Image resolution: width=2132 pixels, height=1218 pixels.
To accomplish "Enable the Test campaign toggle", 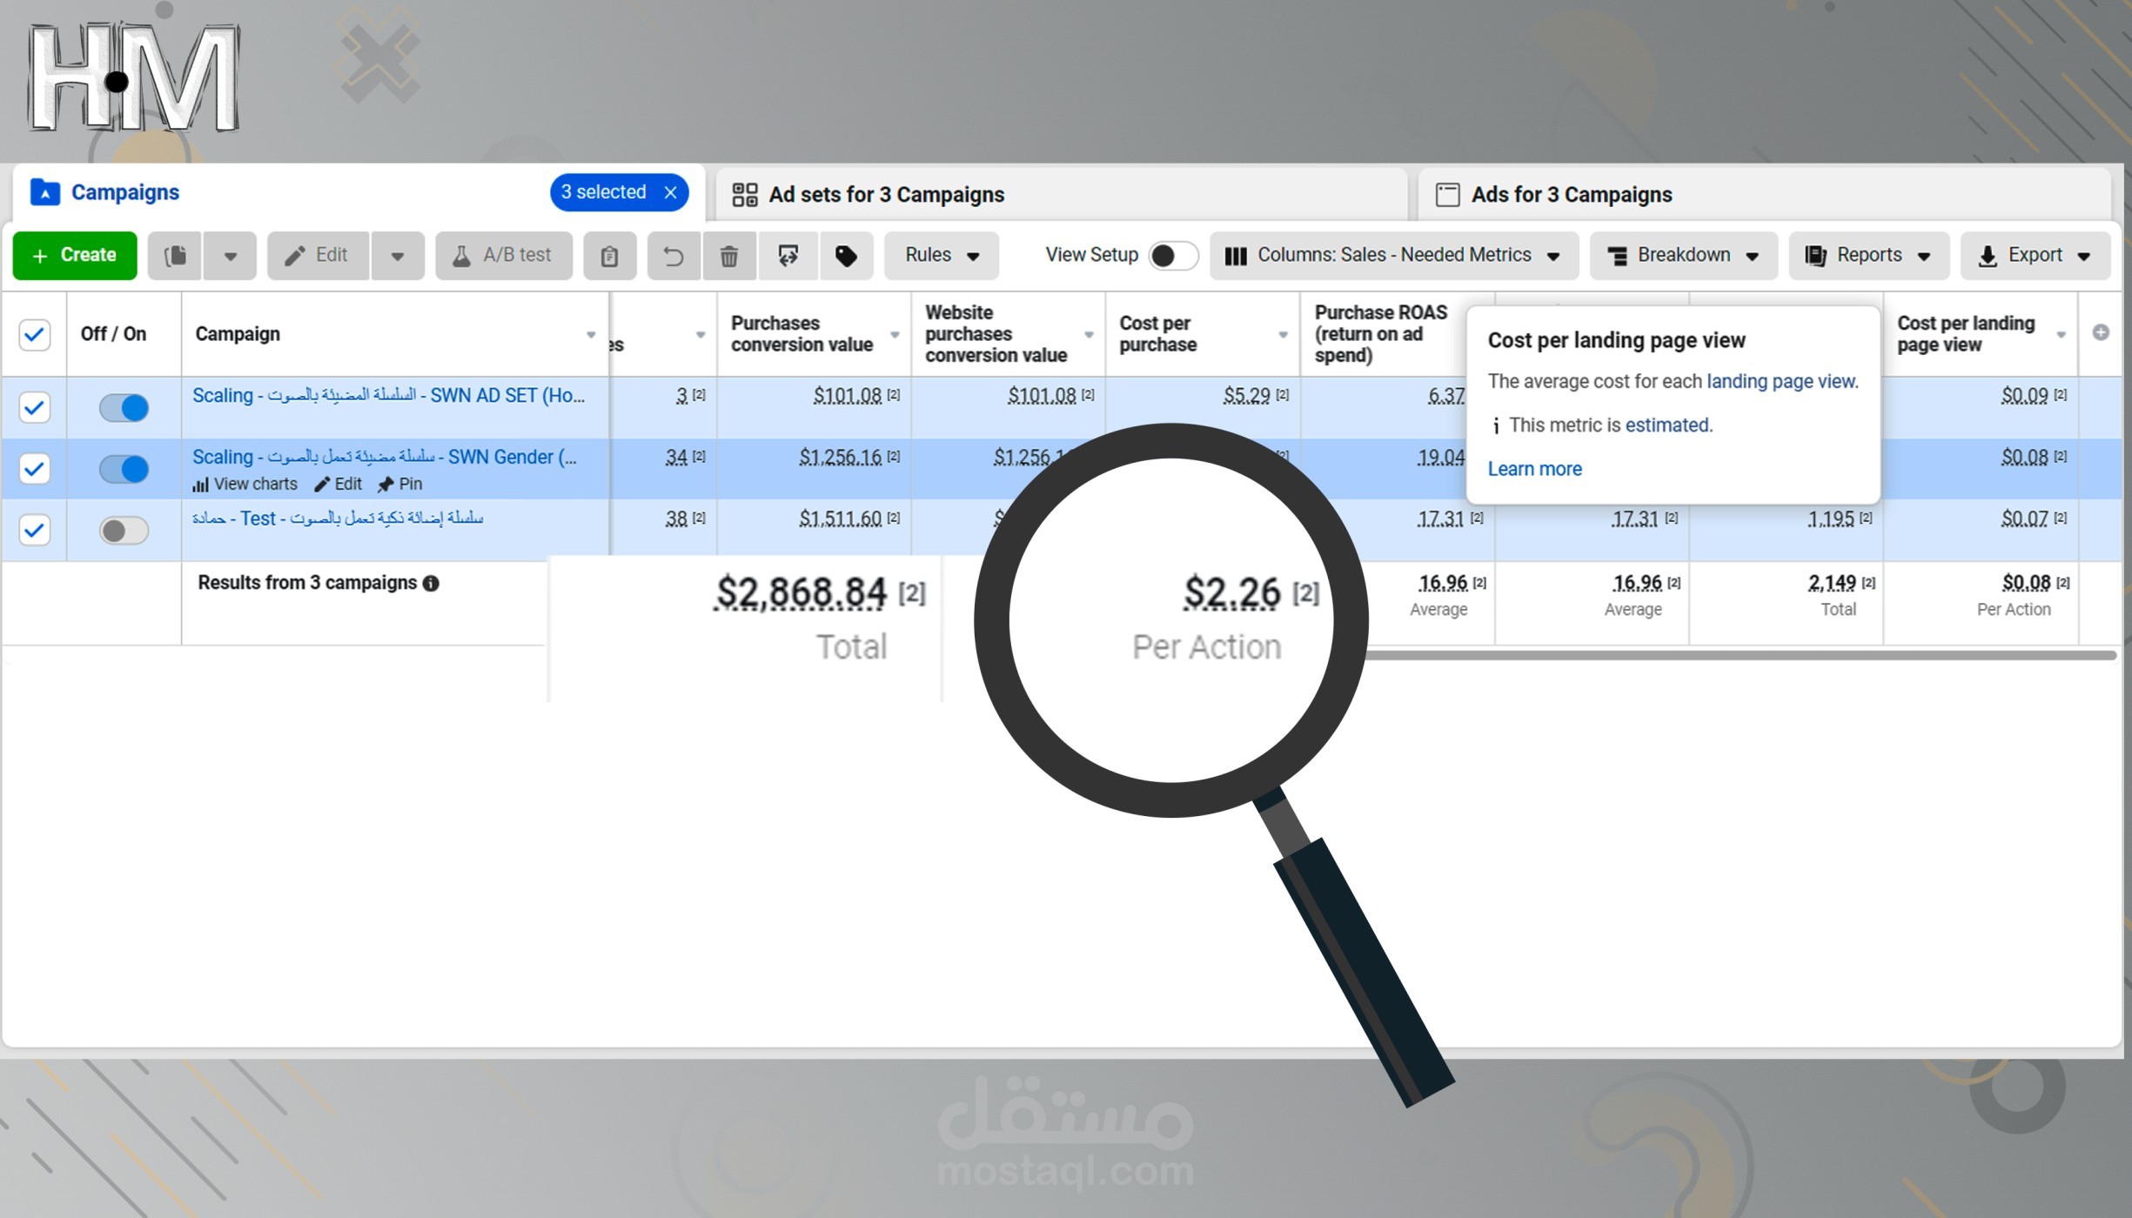I will (x=124, y=530).
